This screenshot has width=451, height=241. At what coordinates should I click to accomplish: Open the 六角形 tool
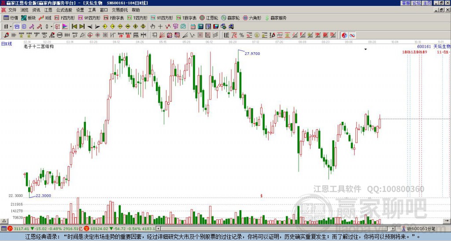click(252, 18)
